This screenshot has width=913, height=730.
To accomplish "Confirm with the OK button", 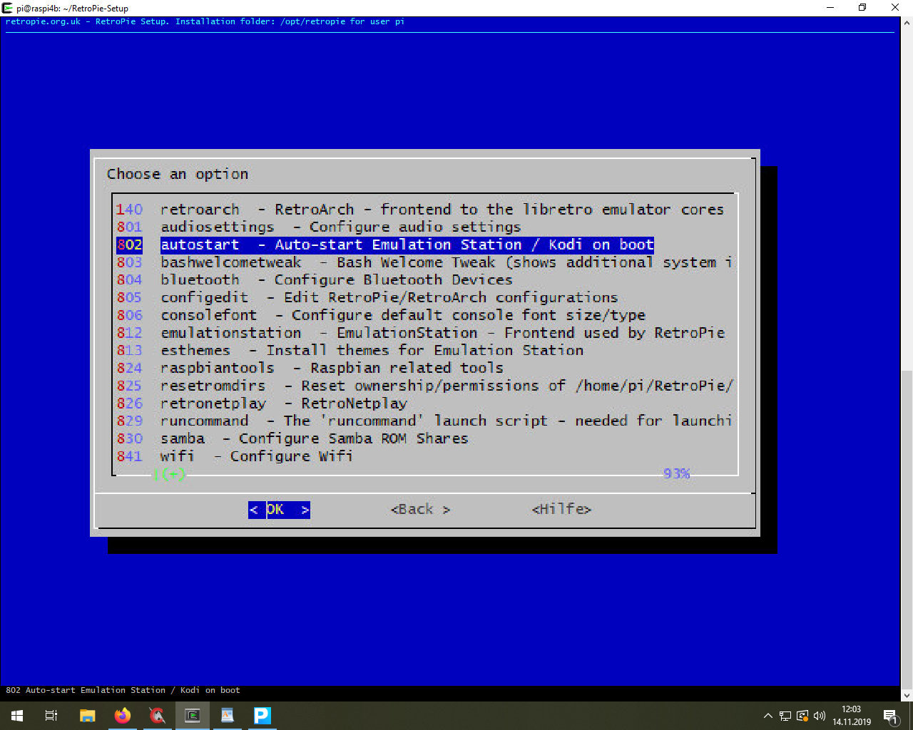I will pyautogui.click(x=279, y=510).
